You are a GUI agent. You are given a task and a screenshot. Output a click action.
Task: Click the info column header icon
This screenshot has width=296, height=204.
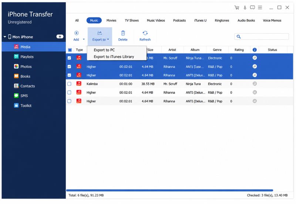pyautogui.click(x=255, y=50)
